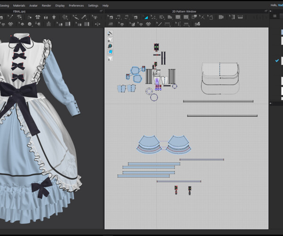Open the Preferences menu
Viewport: 283px width, 236px height.
(x=76, y=6)
